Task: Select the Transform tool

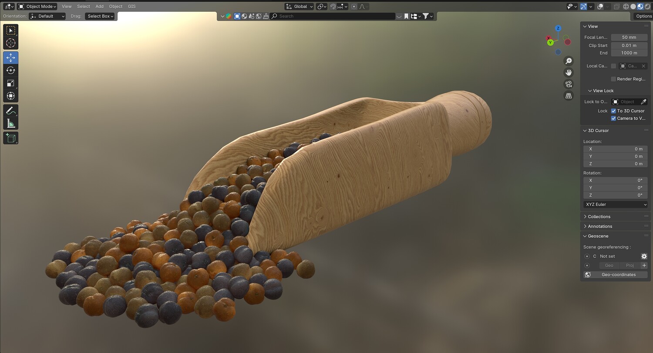Action: [x=11, y=96]
